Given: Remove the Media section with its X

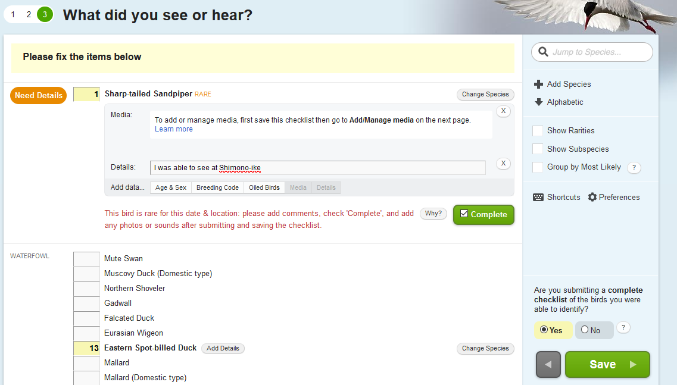Looking at the screenshot, I should coord(503,111).
